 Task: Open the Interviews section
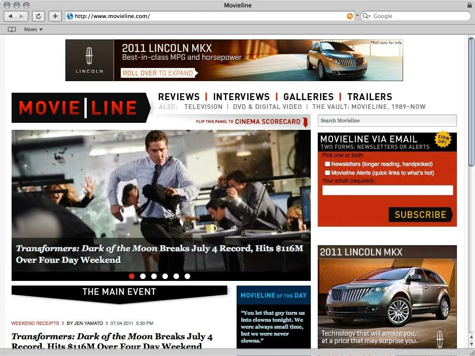click(241, 97)
